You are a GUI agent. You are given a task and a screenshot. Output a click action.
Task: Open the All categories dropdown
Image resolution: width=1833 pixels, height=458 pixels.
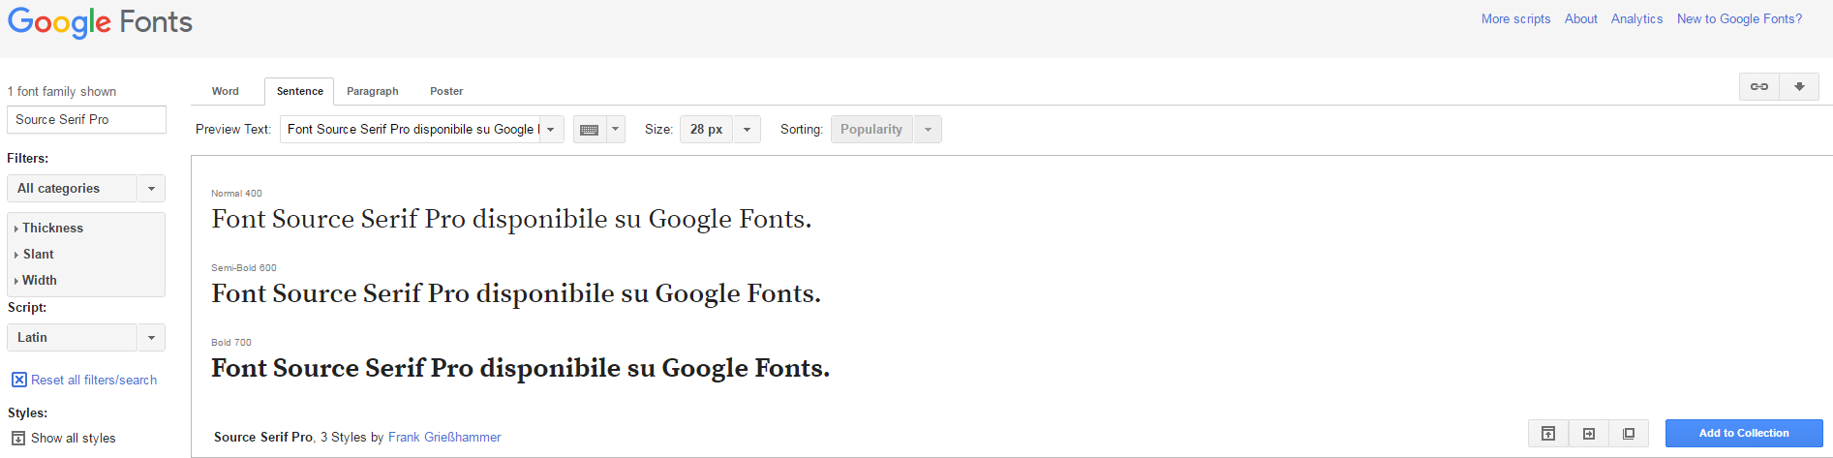(x=85, y=189)
